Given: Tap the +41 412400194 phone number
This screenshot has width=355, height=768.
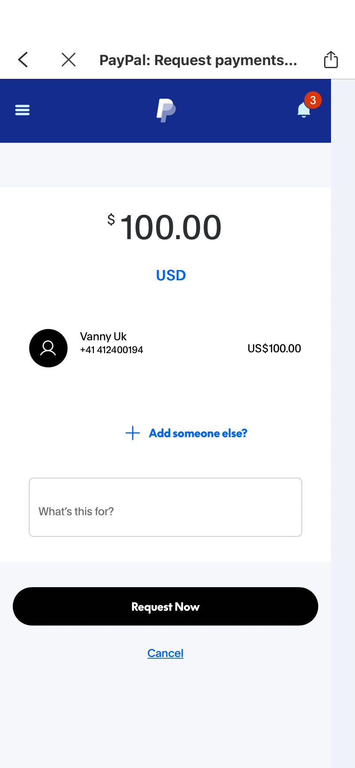Looking at the screenshot, I should pos(111,350).
